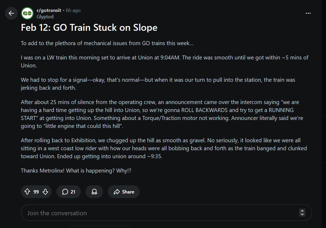This screenshot has width=326, height=228.
Task: Click the 99 vote count
Action: pyautogui.click(x=36, y=192)
